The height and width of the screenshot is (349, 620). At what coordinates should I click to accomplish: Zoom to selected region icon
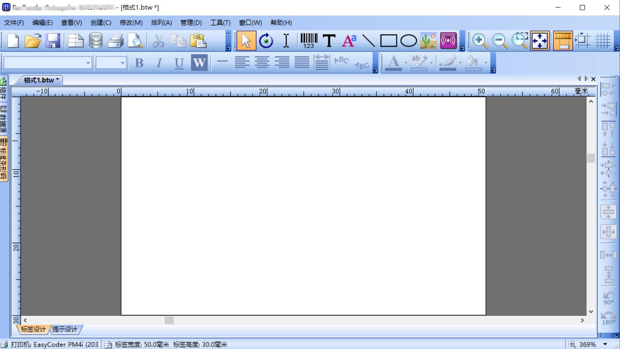point(520,41)
